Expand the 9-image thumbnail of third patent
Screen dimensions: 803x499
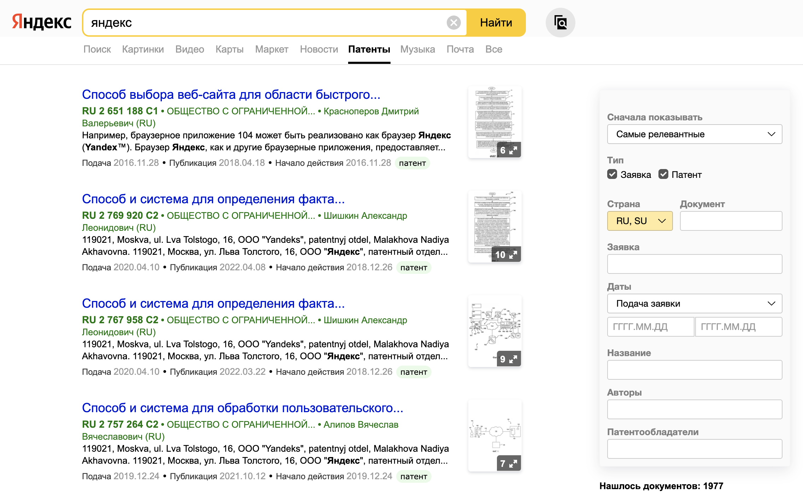(509, 359)
